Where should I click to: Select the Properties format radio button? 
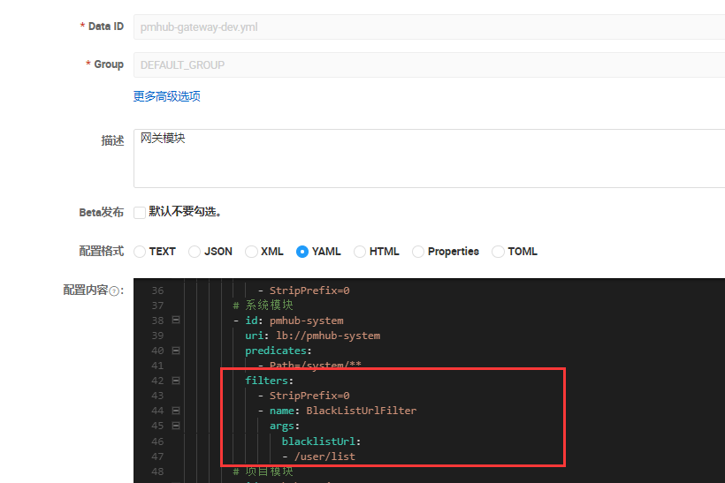pos(418,252)
